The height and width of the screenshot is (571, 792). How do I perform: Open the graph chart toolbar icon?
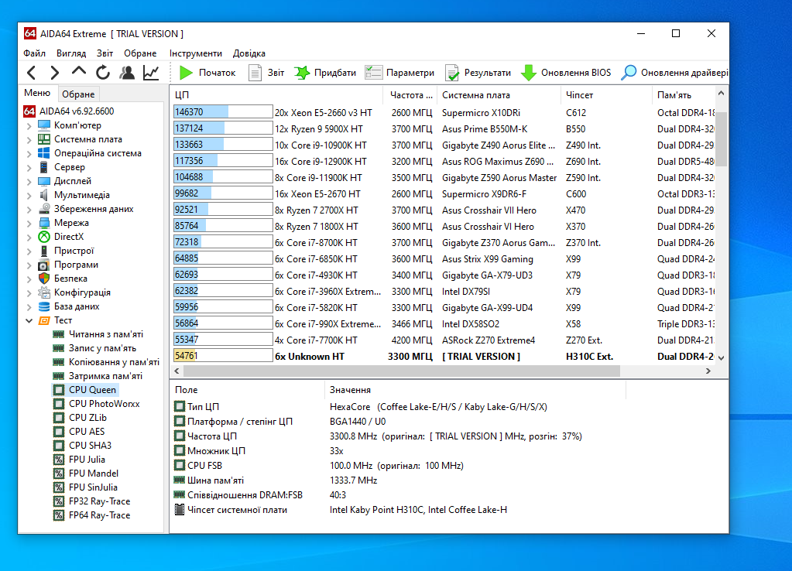click(151, 73)
